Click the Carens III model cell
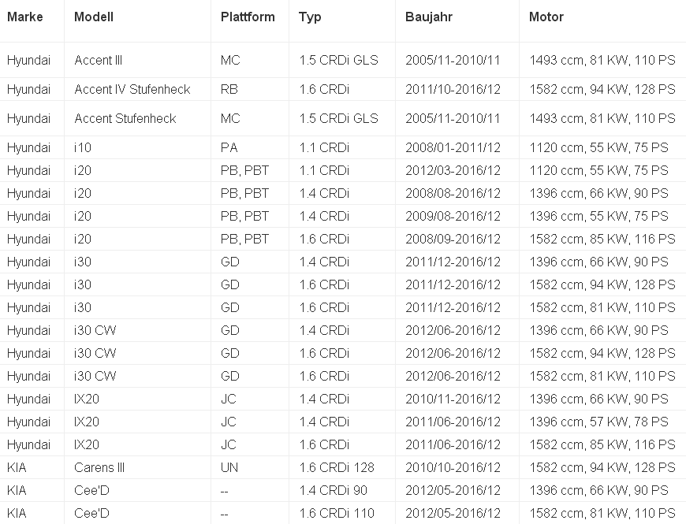Viewport: 686px width, 524px height. (x=99, y=467)
